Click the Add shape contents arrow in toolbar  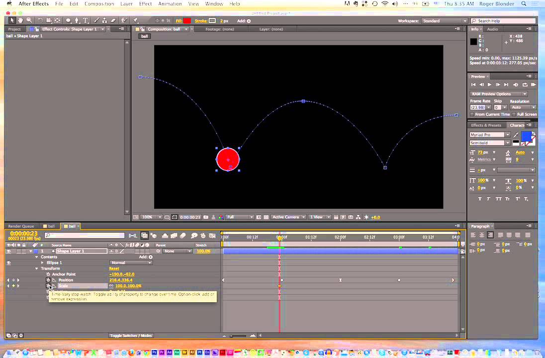coord(249,21)
